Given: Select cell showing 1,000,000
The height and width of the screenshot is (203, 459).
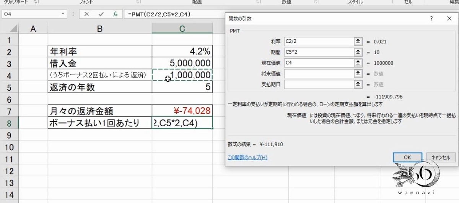Looking at the screenshot, I should [x=182, y=75].
